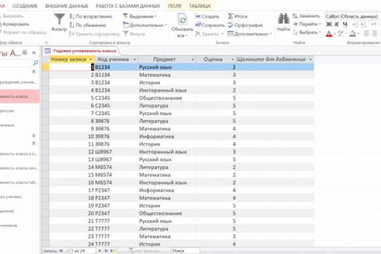Click Математика cell in row 2
381x254 pixels.
coord(167,75)
